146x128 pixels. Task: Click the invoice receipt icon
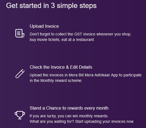click(x=20, y=33)
